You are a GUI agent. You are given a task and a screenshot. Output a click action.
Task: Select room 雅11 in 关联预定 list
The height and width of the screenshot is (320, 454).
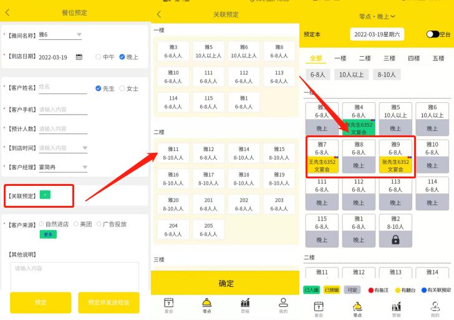click(x=173, y=153)
